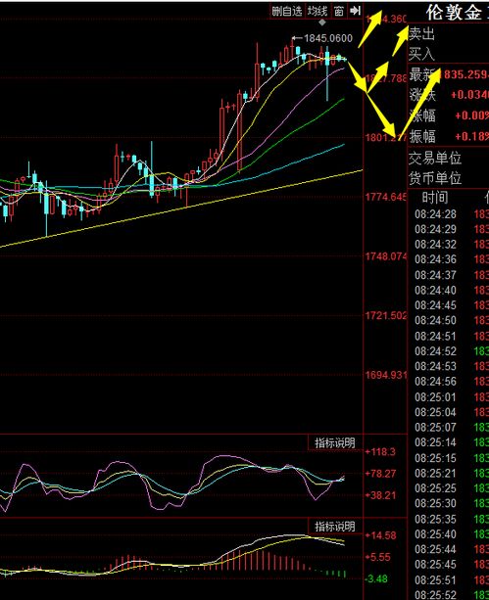This screenshot has height=600, width=489.
Task: Click the 删自选 remove-from-watchlist button
Action: tap(287, 11)
